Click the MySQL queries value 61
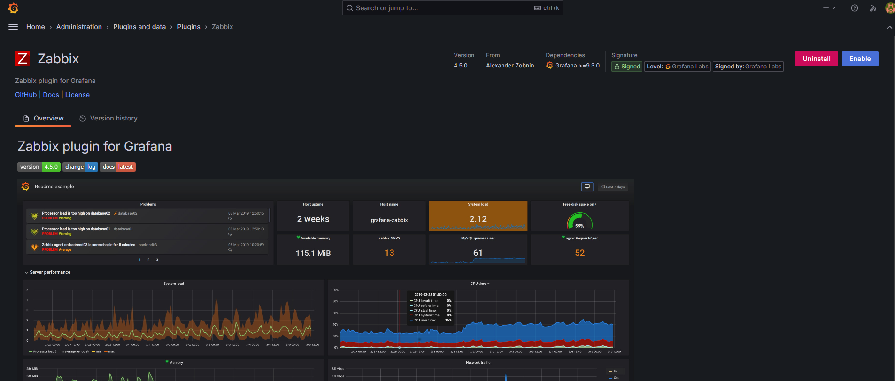This screenshot has width=895, height=381. 478,253
